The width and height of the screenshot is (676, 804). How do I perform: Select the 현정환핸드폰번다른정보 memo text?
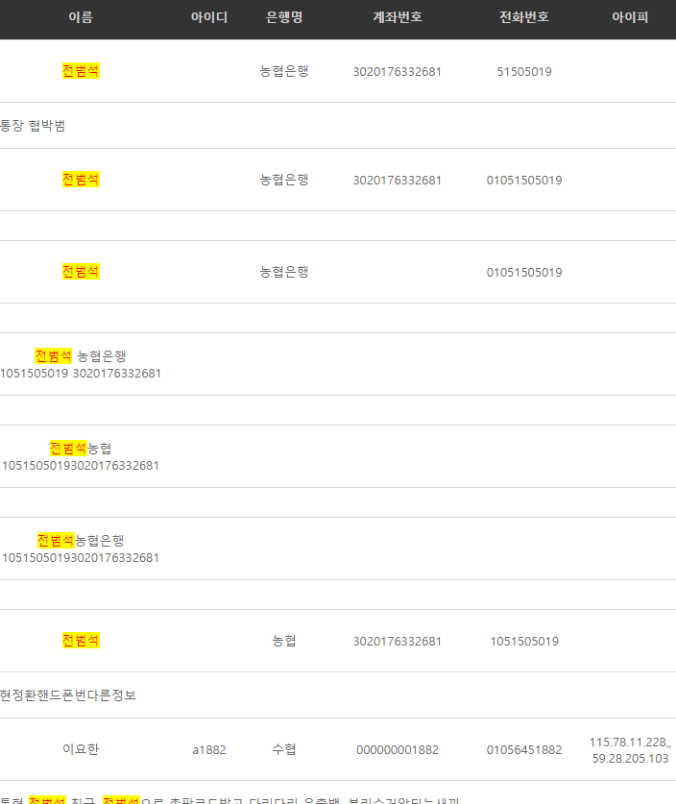(67, 695)
